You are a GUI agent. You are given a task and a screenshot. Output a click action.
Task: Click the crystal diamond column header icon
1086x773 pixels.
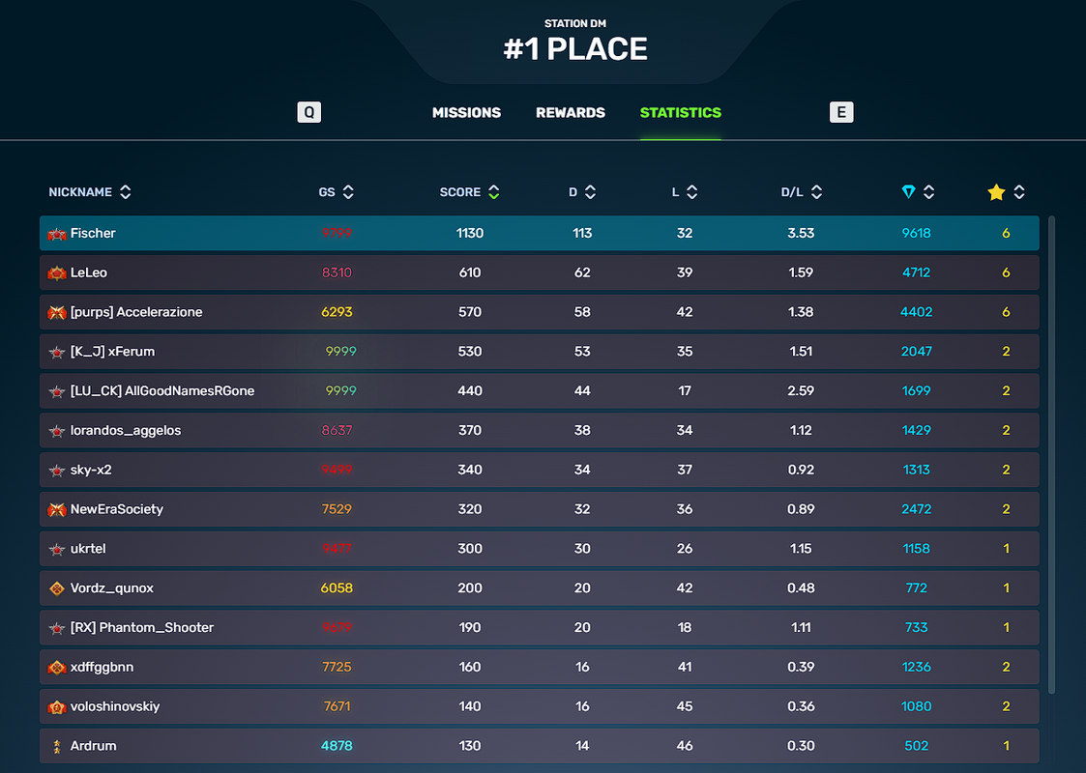(909, 191)
